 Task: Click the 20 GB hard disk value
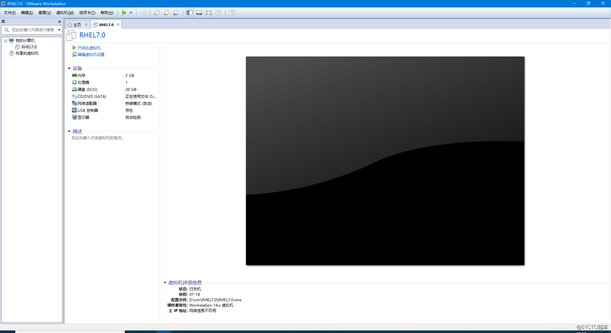[131, 90]
